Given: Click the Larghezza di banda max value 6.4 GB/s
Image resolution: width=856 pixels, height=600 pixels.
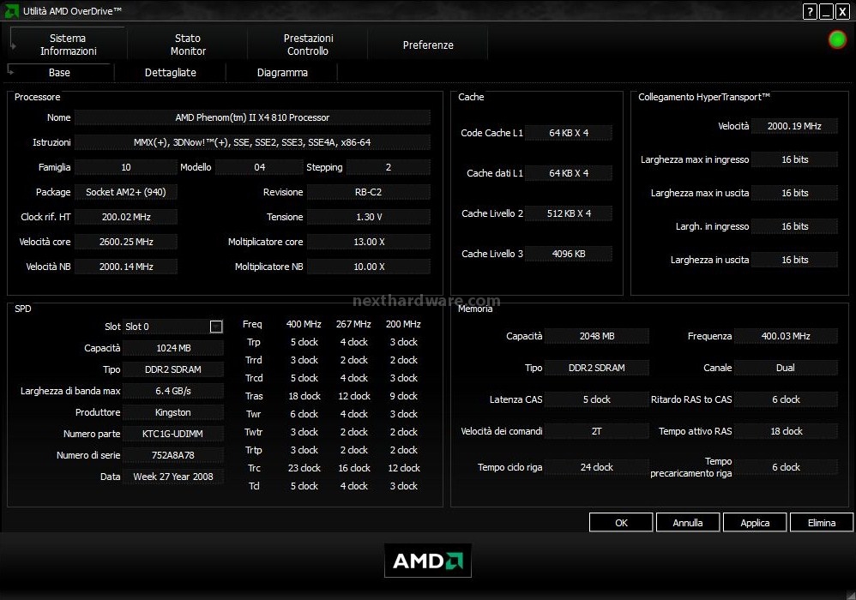Looking at the screenshot, I should click(173, 391).
